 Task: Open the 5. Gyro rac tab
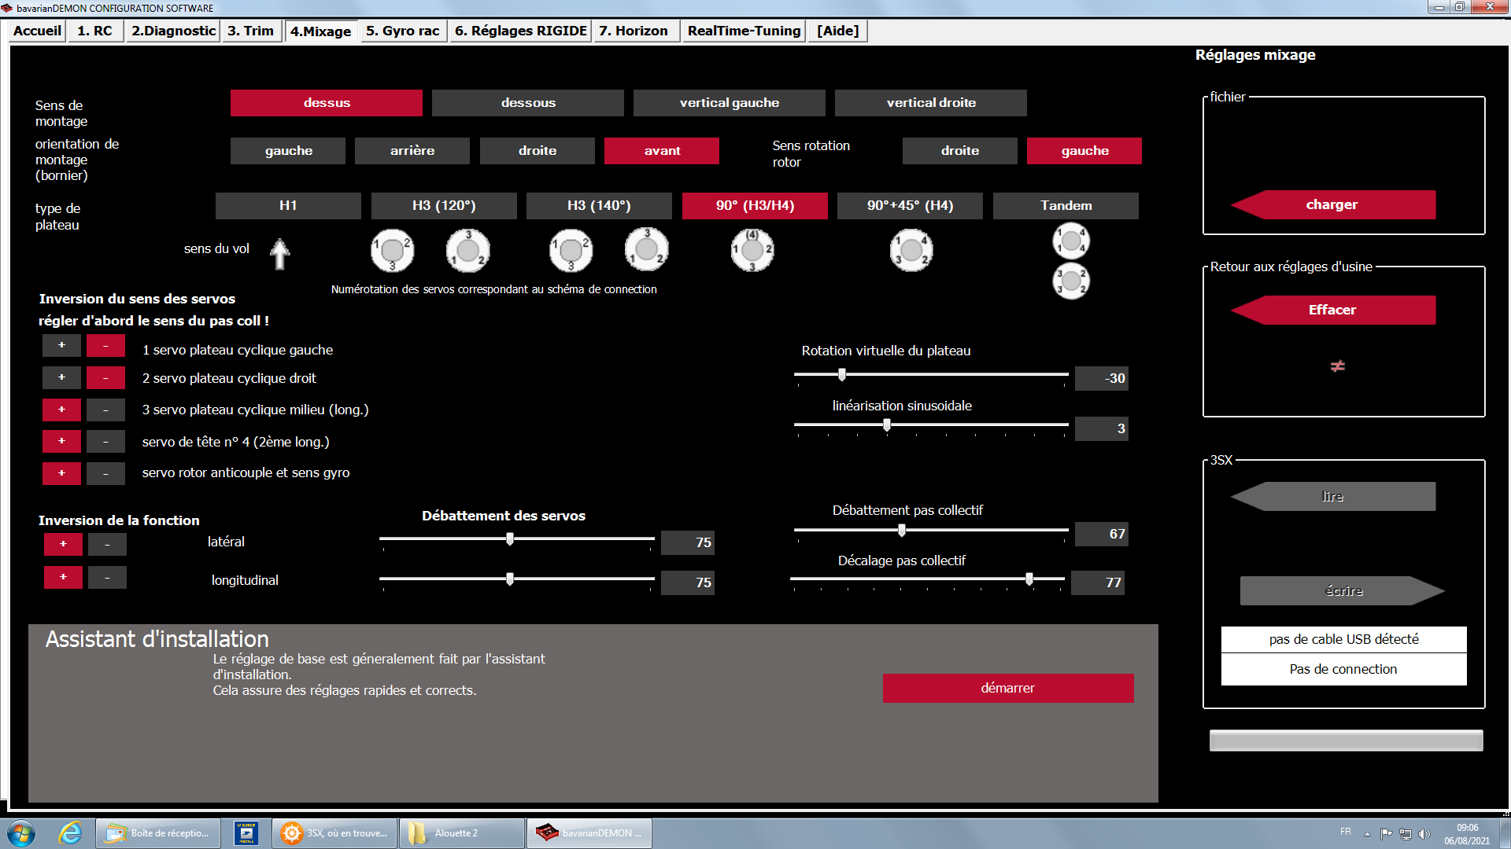pos(402,31)
